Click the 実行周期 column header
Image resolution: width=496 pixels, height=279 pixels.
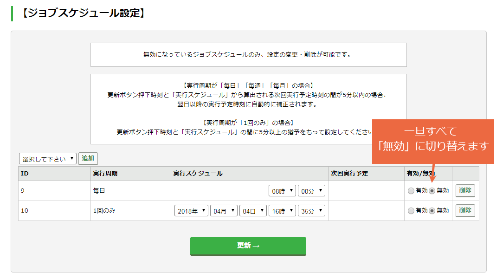131,174
